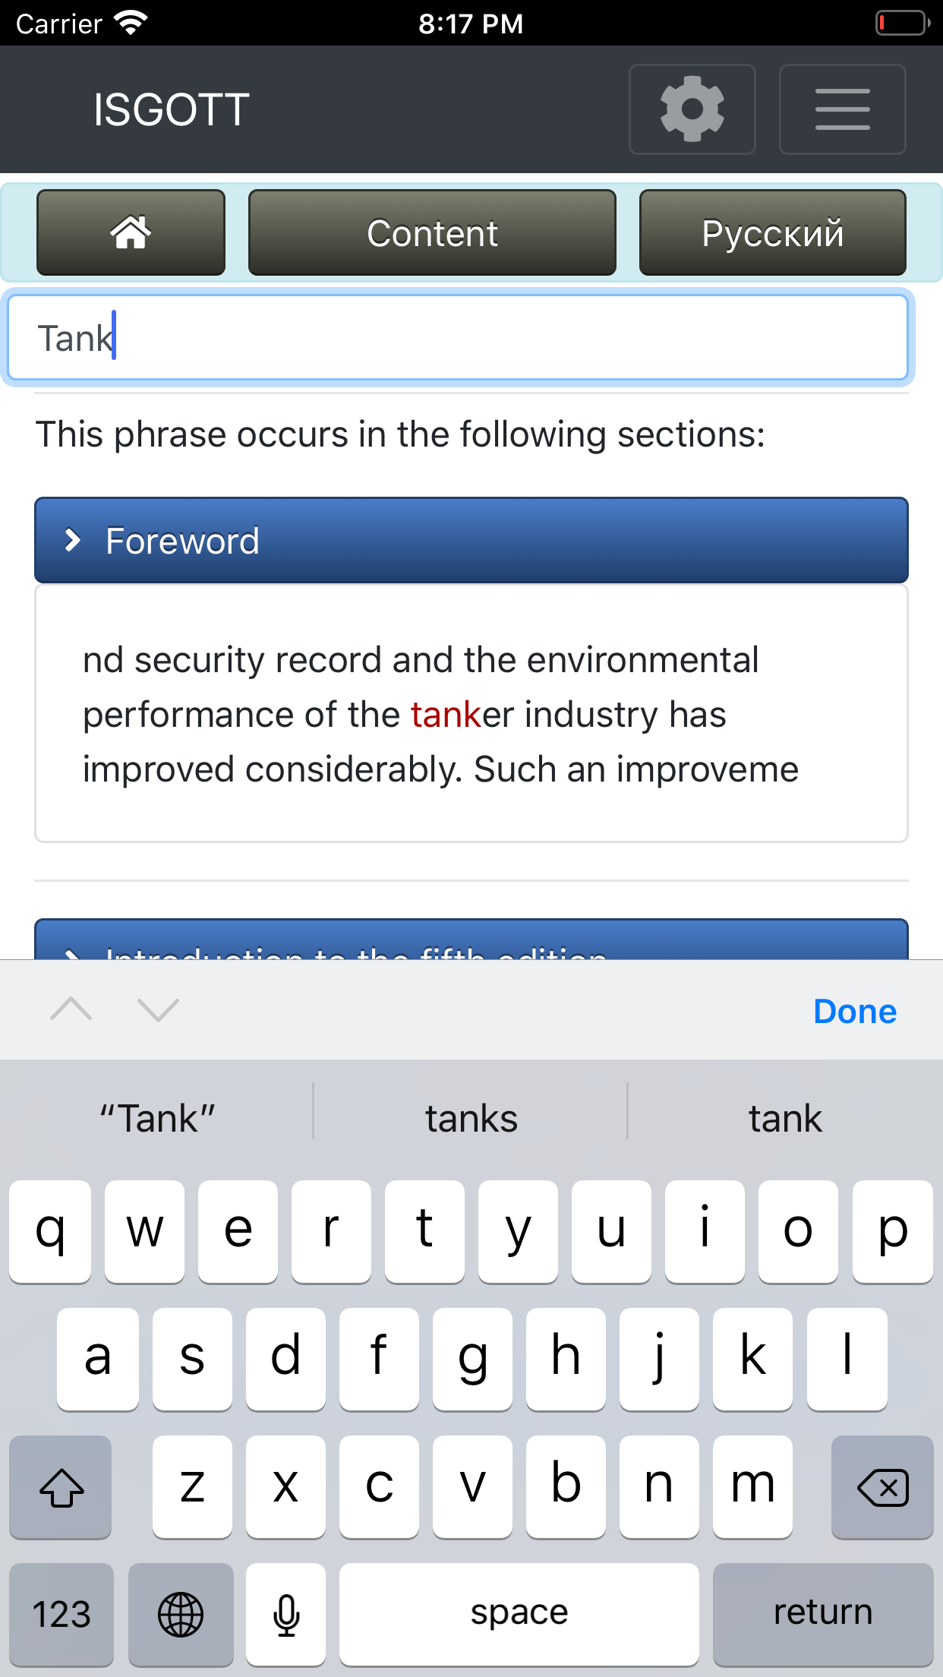Toggle the shift key on keyboard
The width and height of the screenshot is (943, 1677).
pos(61,1486)
